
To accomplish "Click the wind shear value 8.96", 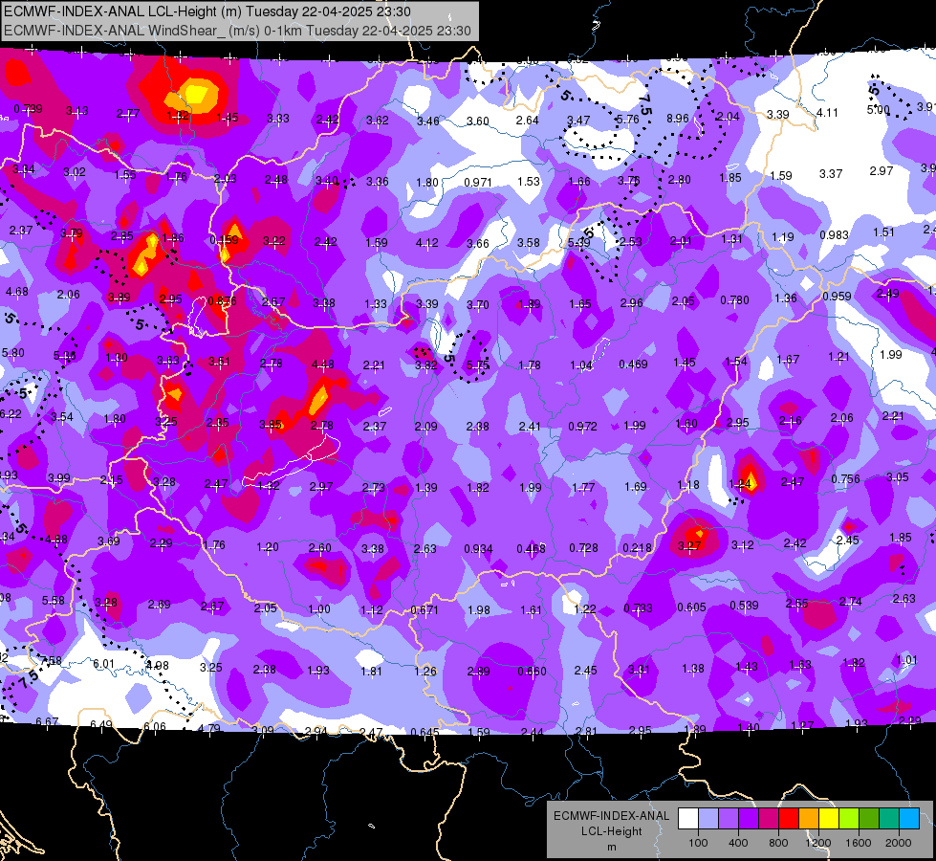I will coord(678,119).
